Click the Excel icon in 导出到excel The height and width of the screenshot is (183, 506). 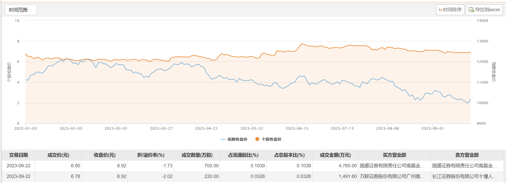click(x=471, y=10)
